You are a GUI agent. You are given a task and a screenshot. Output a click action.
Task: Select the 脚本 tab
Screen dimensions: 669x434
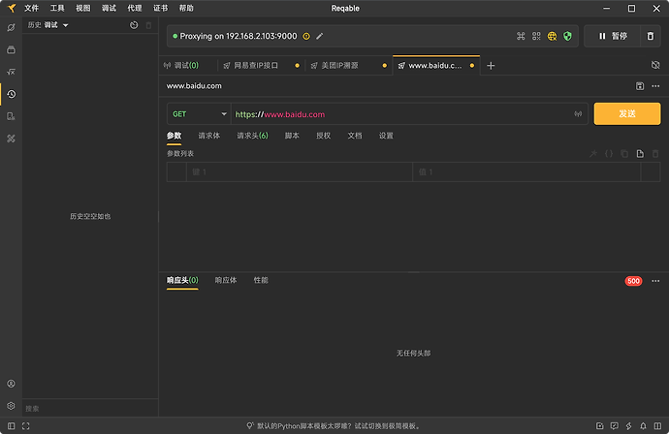(x=292, y=136)
